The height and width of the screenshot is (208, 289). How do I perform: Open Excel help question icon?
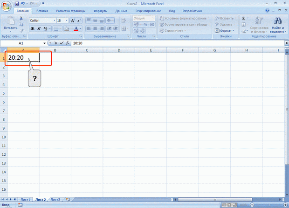(x=267, y=11)
